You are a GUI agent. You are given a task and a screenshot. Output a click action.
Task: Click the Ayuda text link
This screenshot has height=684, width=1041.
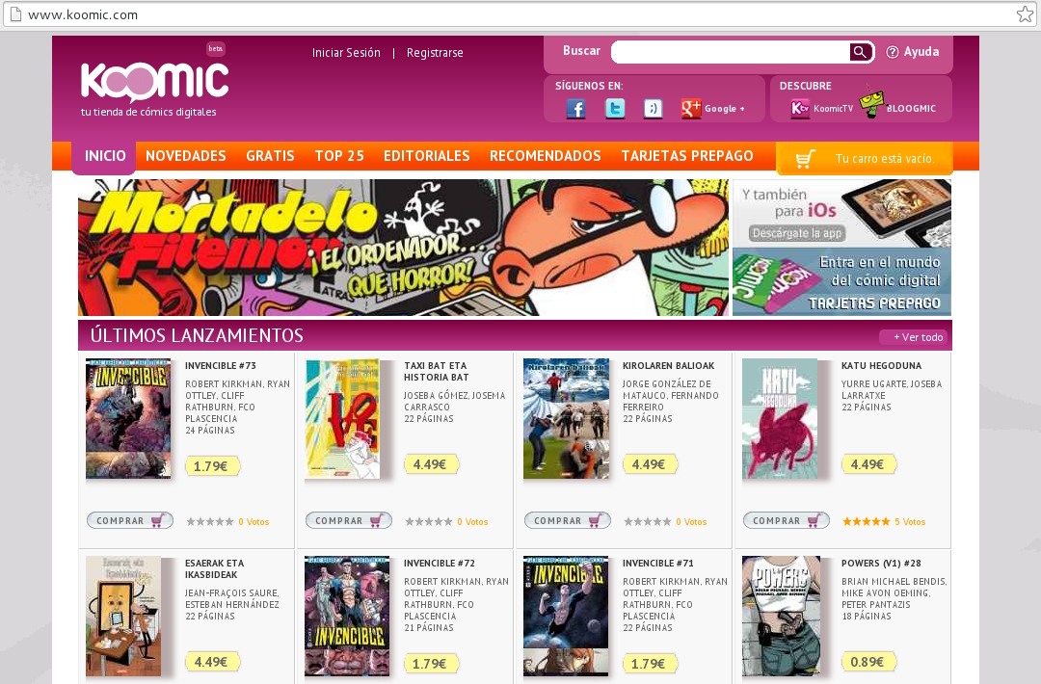coord(921,52)
